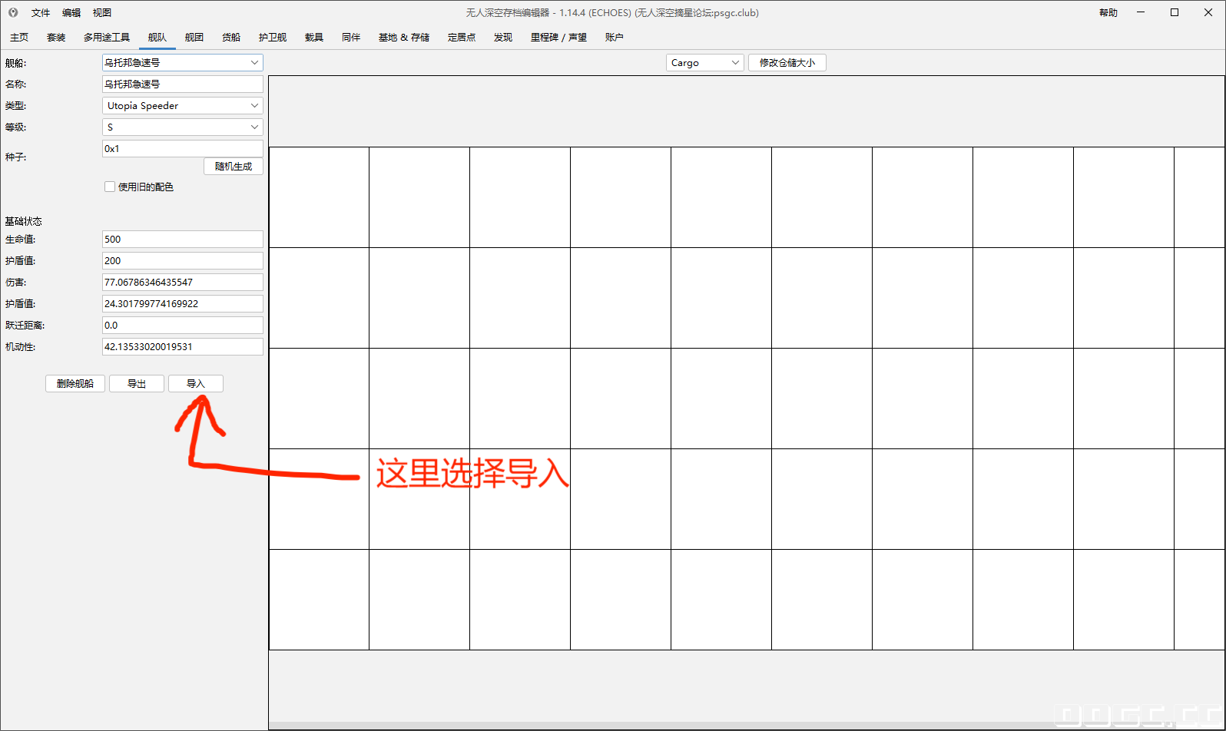Select the first cargo grid slot
This screenshot has height=731, width=1226.
point(320,197)
